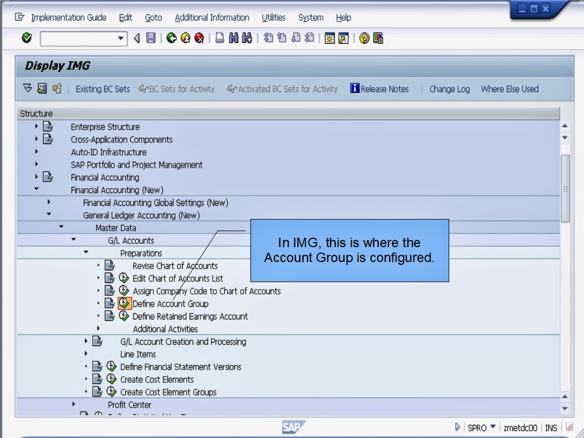Open the Goto menu

[153, 18]
